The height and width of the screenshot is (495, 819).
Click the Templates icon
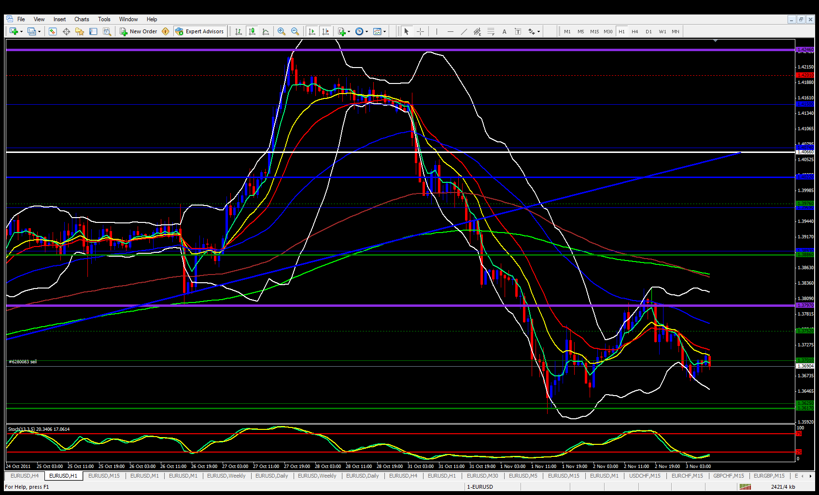tap(378, 31)
